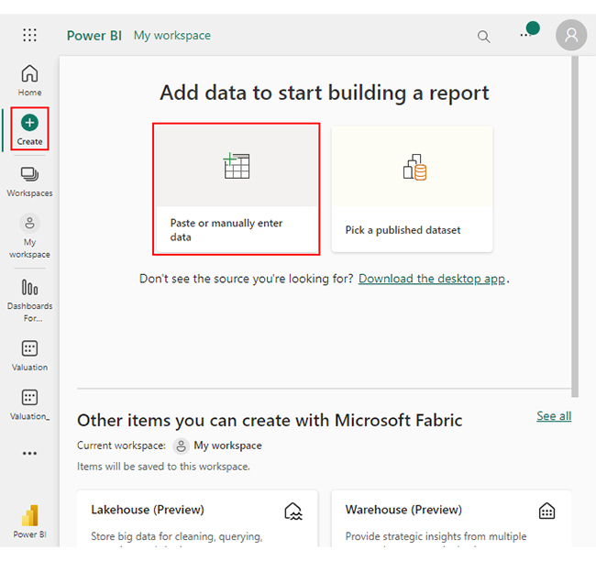Open Workspaces in the sidebar
The height and width of the screenshot is (561, 596).
(29, 181)
